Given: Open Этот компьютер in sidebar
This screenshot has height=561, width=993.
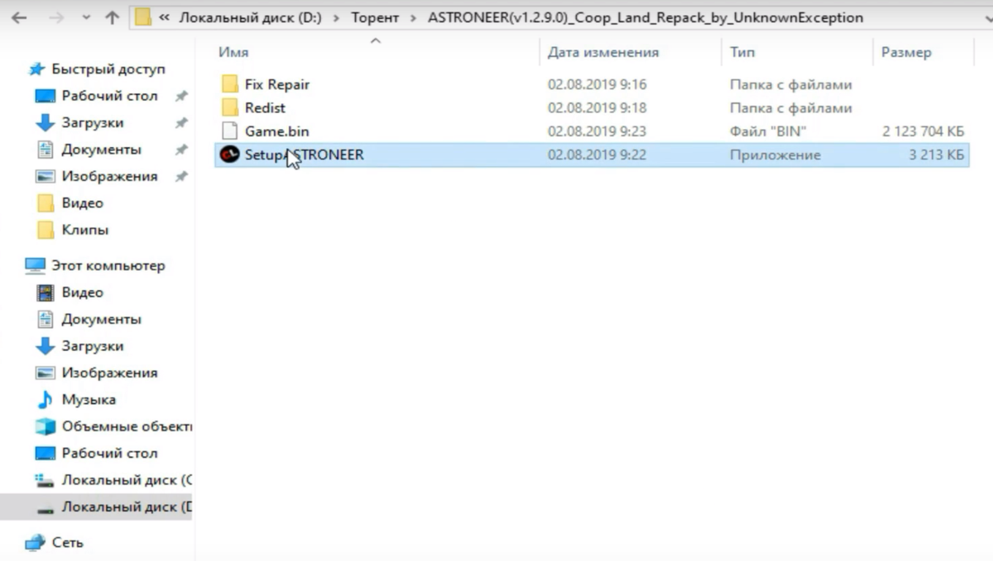Looking at the screenshot, I should click(108, 265).
